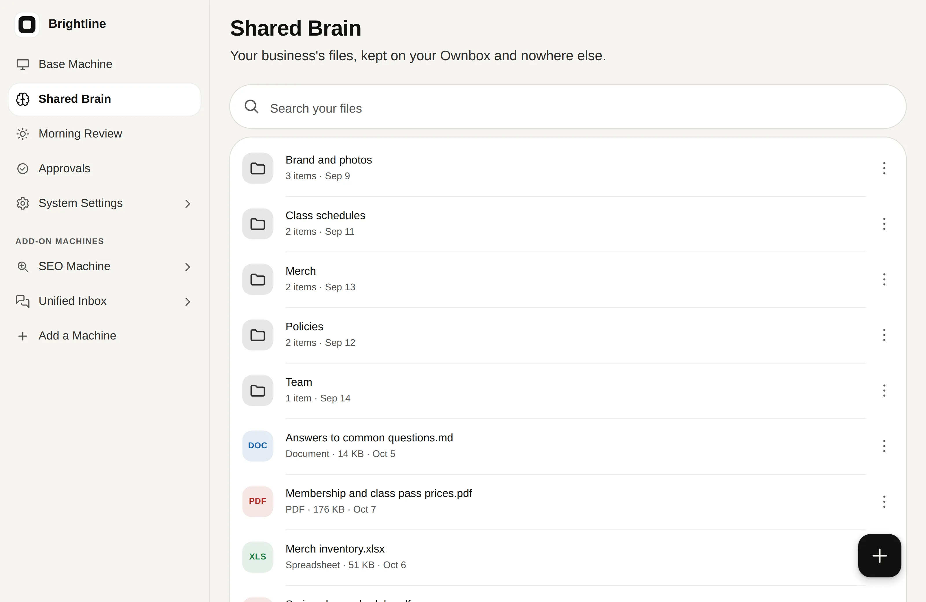Expand the Unified Inbox chevron
Screen dimensions: 926x602
(188, 302)
